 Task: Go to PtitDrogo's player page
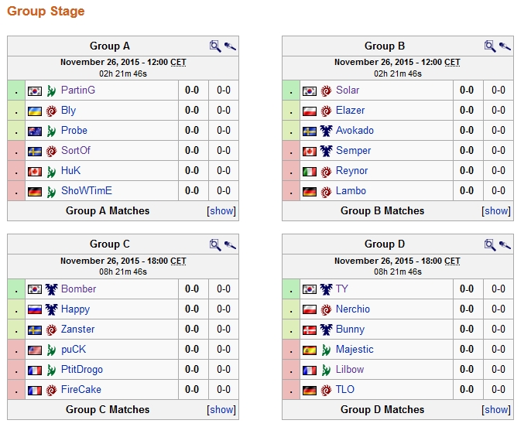coord(82,370)
